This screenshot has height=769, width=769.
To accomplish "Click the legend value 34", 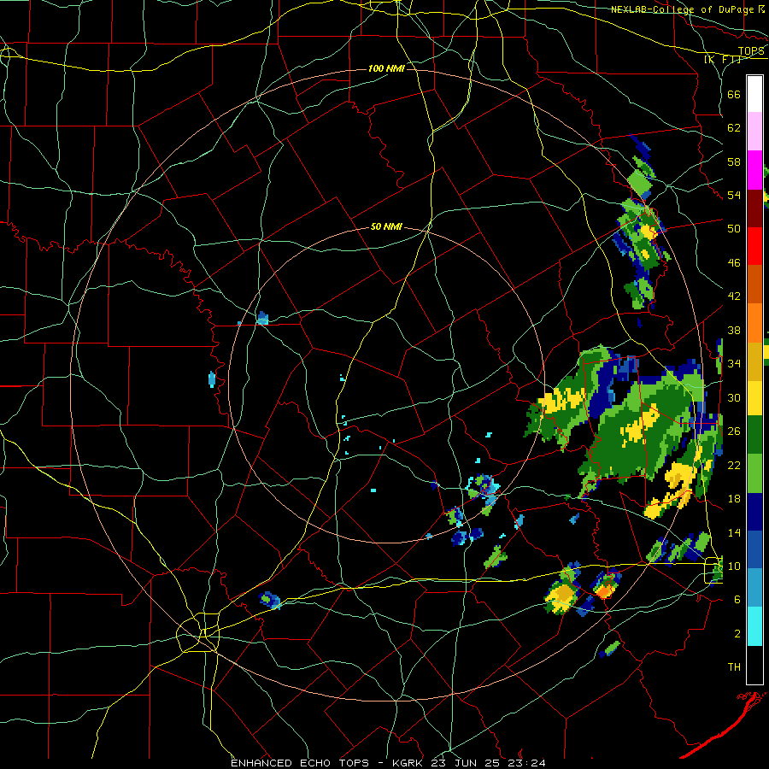I will coord(734,364).
